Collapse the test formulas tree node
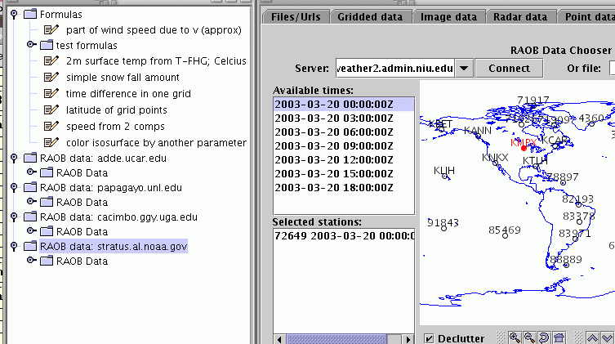This screenshot has height=344, width=615. click(32, 45)
